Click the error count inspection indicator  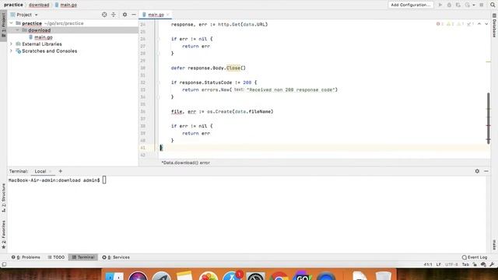[x=440, y=24]
